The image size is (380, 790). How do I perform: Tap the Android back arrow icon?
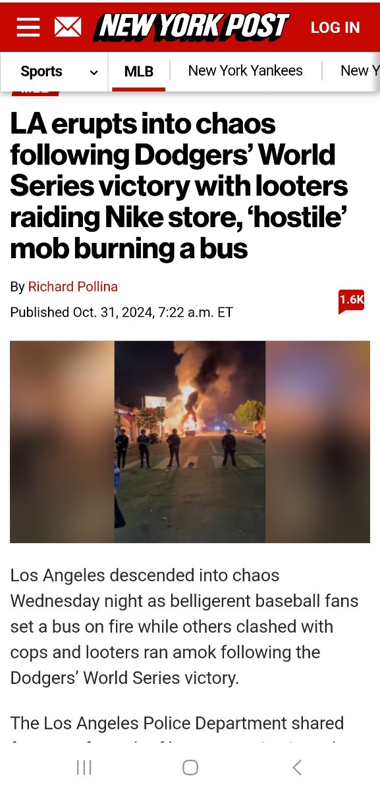pyautogui.click(x=296, y=767)
